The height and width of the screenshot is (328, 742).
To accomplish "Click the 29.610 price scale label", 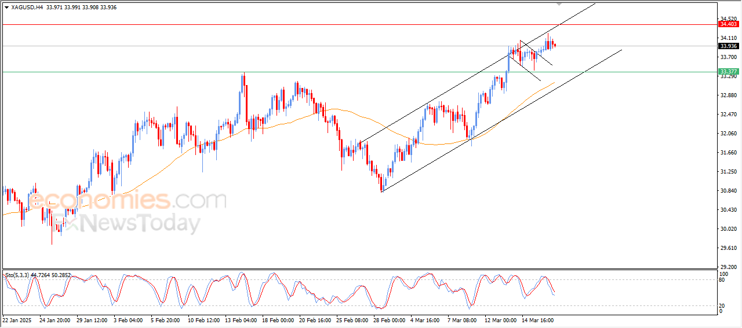I will [728, 248].
